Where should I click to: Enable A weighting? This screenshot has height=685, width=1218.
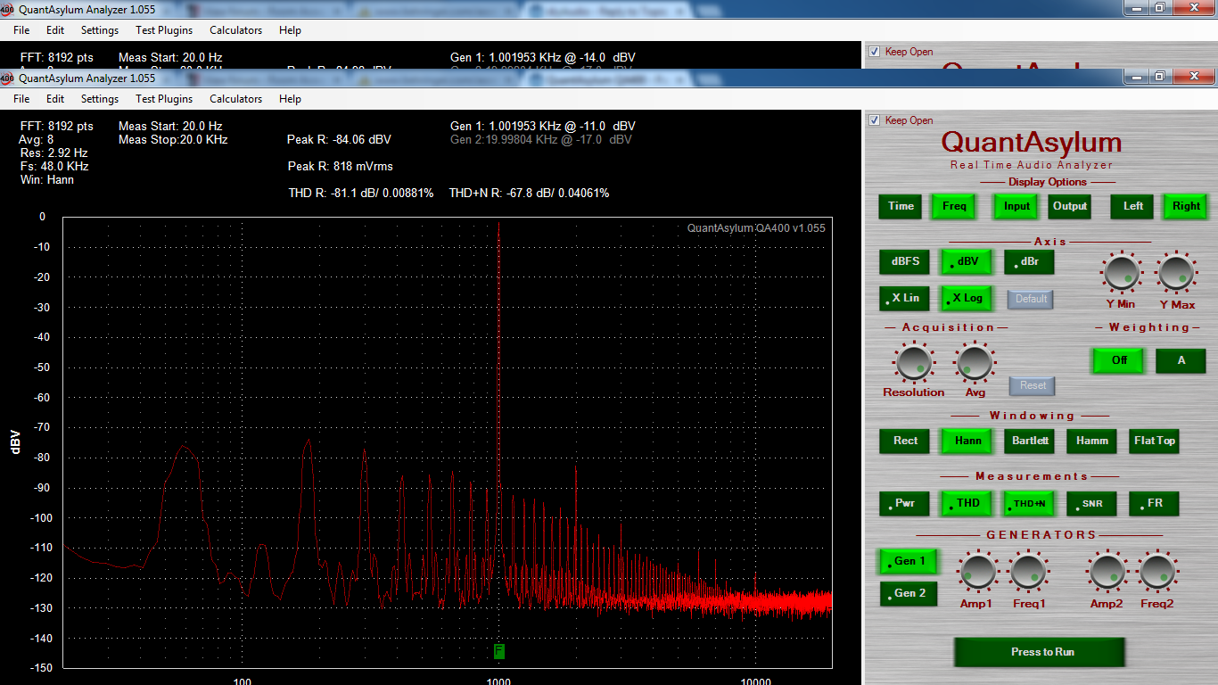click(1181, 360)
